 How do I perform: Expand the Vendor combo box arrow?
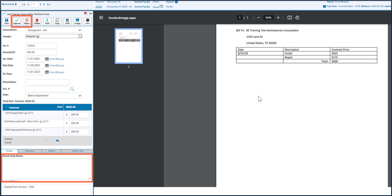(80, 36)
